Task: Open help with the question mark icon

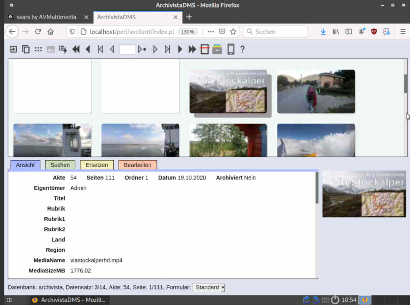Action: pyautogui.click(x=242, y=49)
